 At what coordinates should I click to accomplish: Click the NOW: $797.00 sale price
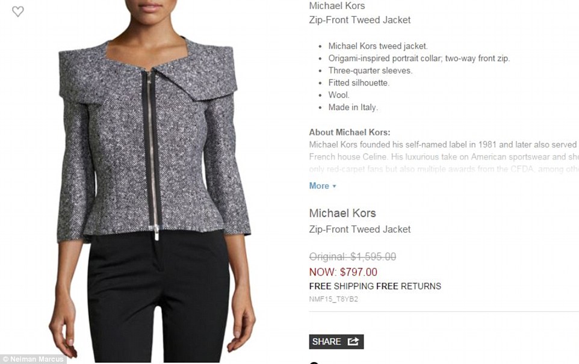[x=343, y=272]
